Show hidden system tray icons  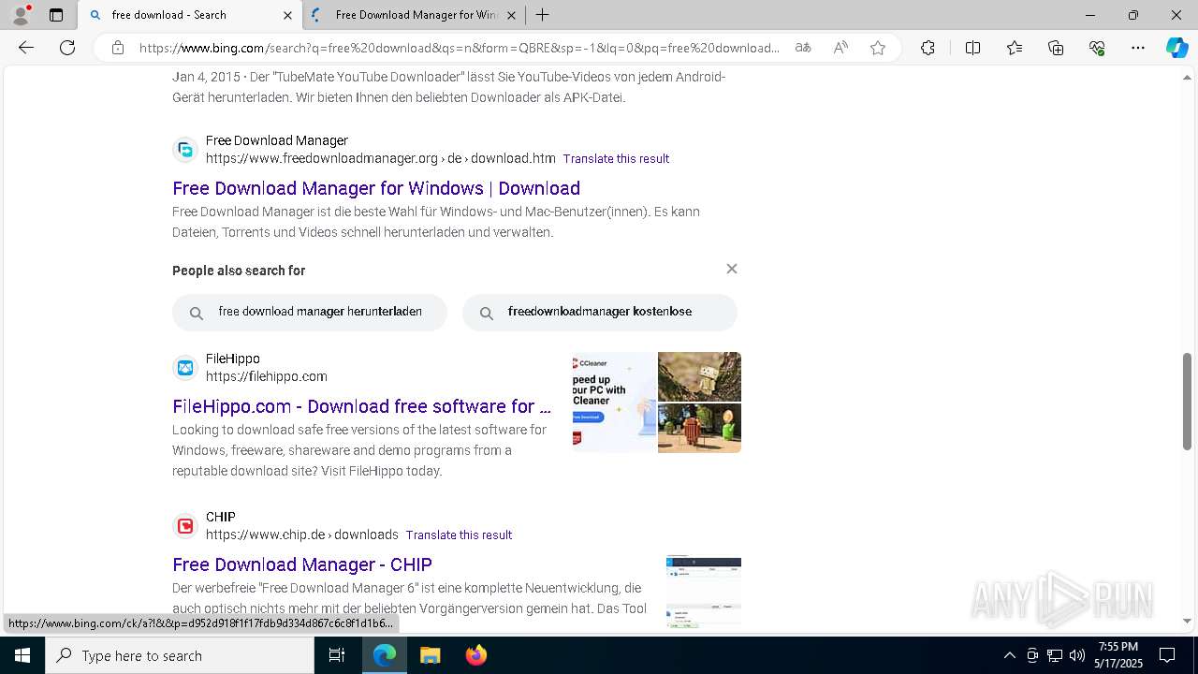1009,655
